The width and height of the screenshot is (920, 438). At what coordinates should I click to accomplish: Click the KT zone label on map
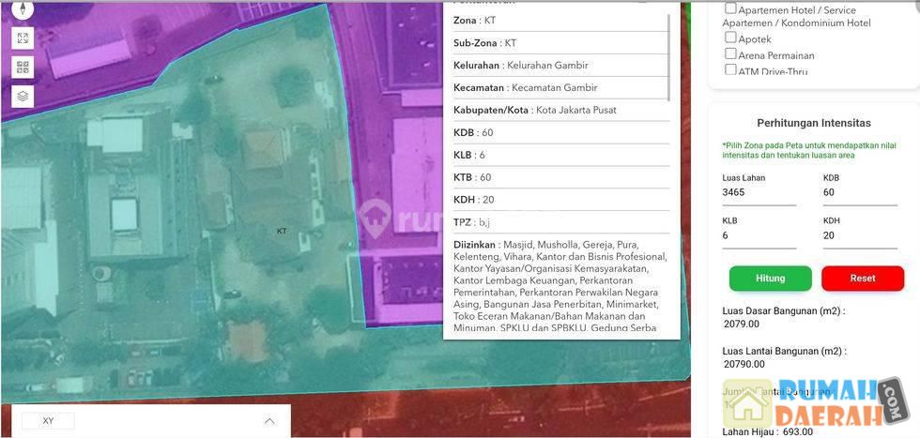(282, 231)
